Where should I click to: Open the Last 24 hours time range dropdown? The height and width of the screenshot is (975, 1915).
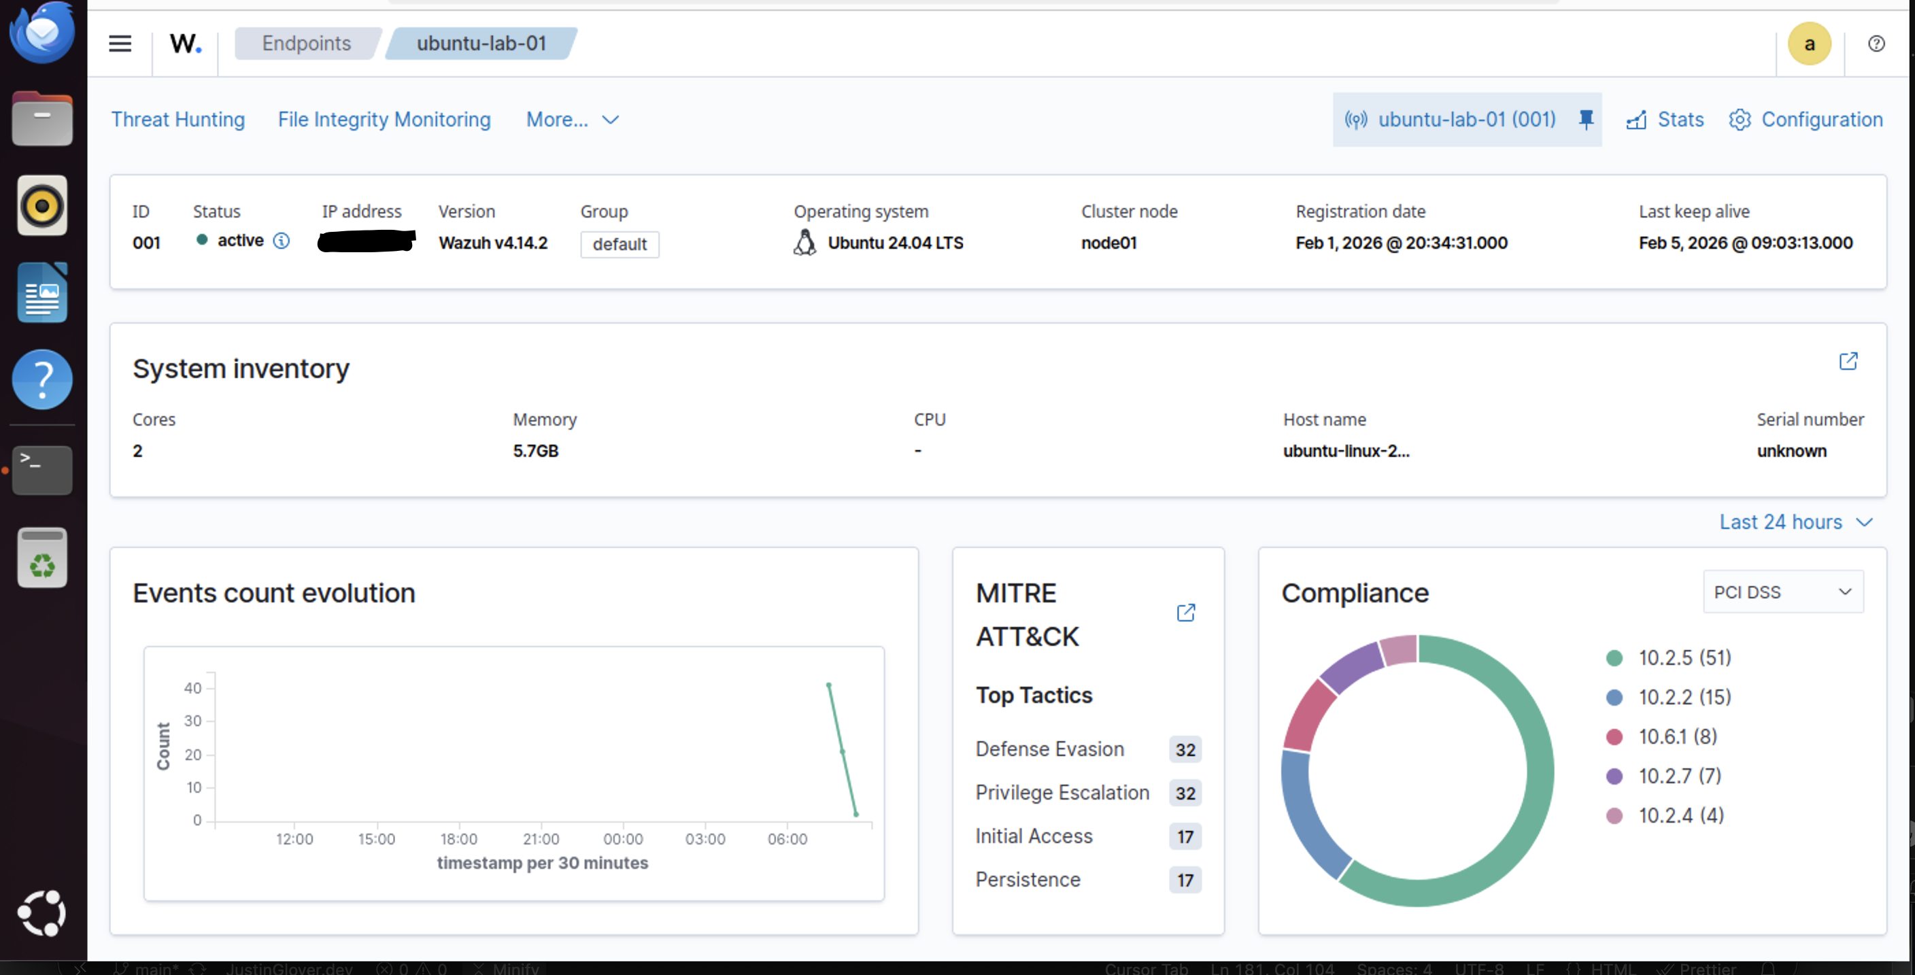1795,521
